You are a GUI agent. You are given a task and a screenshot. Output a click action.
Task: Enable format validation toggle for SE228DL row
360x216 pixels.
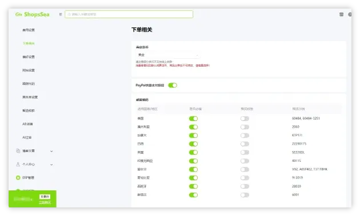pos(245,152)
